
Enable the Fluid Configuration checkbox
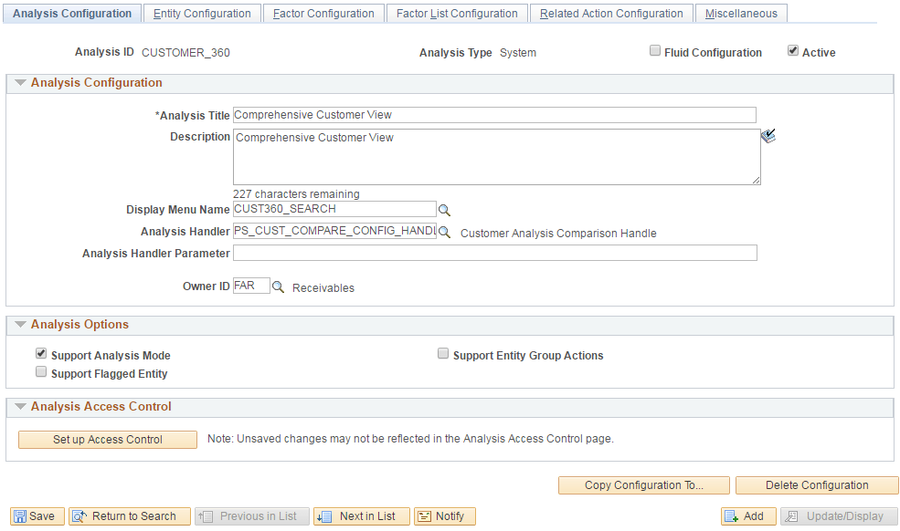[x=655, y=52]
